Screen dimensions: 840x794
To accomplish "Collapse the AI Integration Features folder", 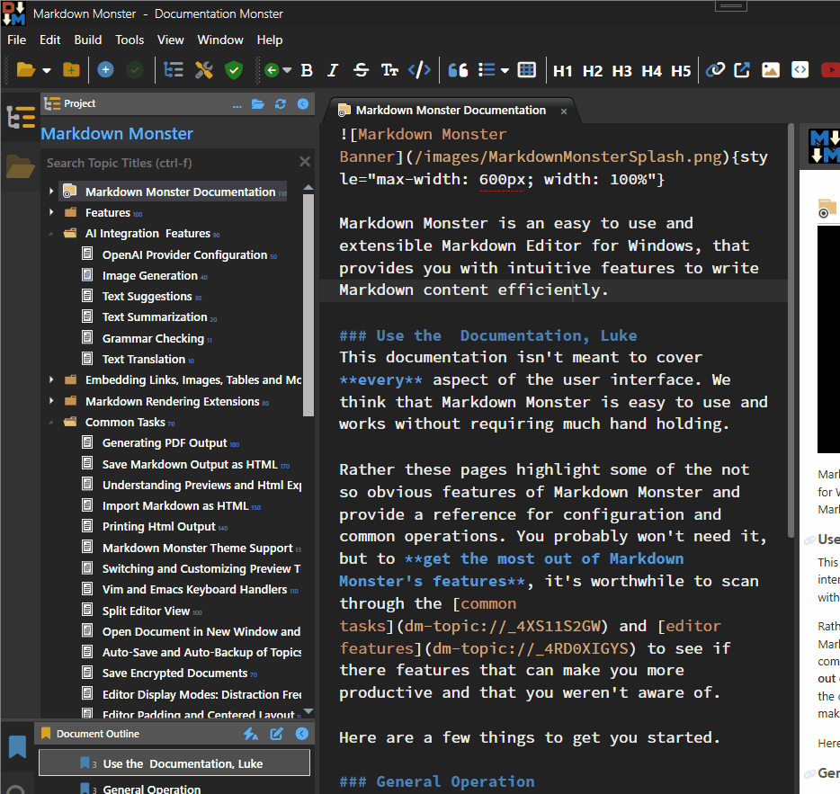I will pyautogui.click(x=51, y=234).
